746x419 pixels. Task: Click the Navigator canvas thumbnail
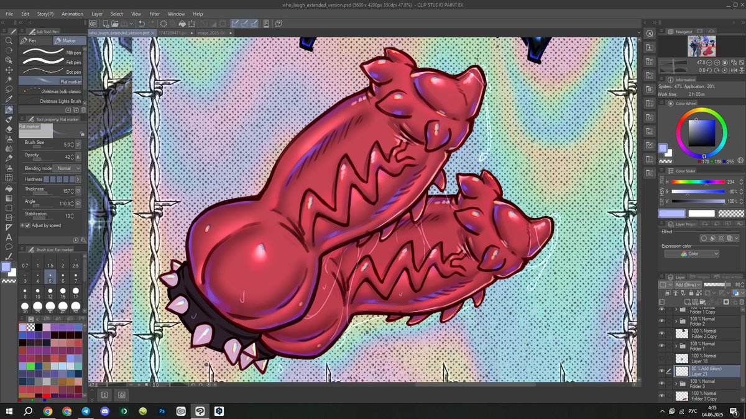(x=701, y=46)
